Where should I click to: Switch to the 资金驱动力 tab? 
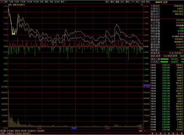pyautogui.click(x=32, y=131)
